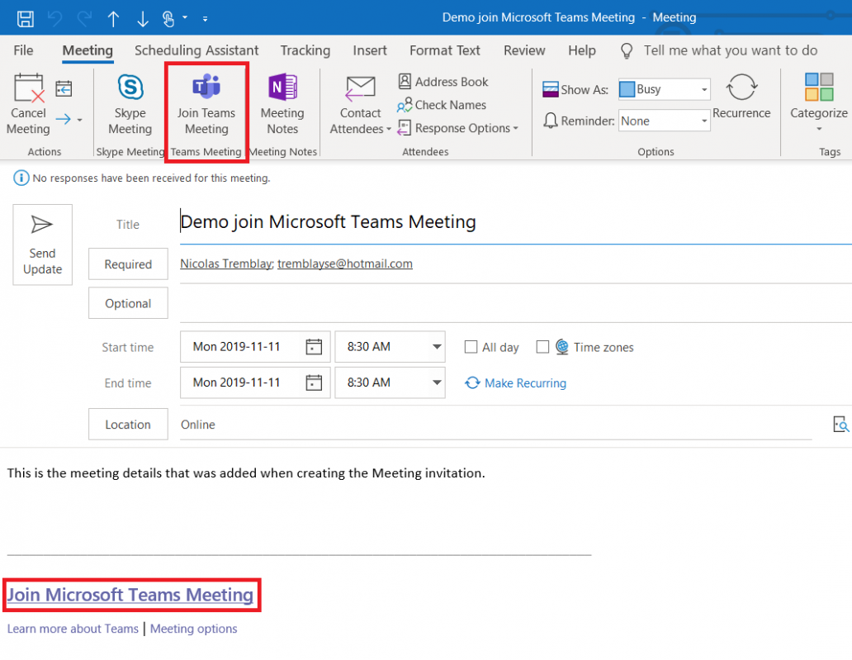Go to Previous Item up arrow
Image resolution: width=852 pixels, height=660 pixels.
click(x=113, y=19)
